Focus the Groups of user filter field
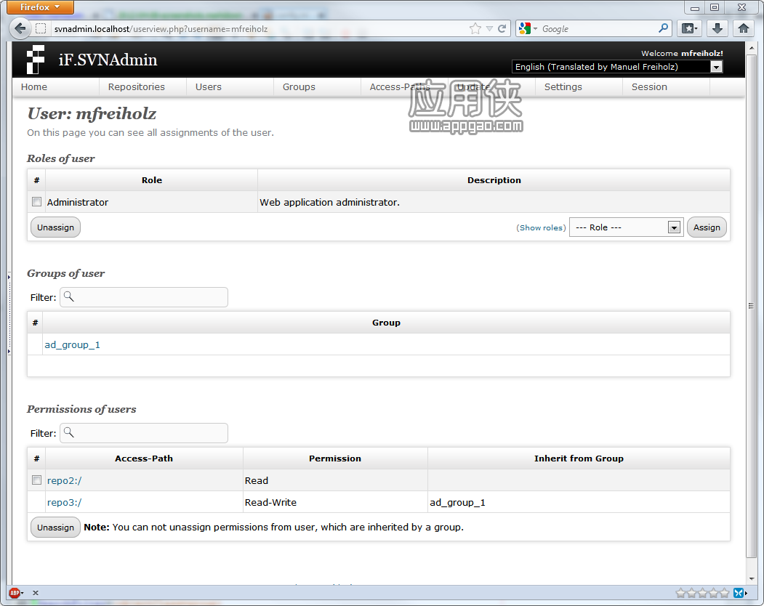Screen dimensions: 764x606 tap(144, 297)
